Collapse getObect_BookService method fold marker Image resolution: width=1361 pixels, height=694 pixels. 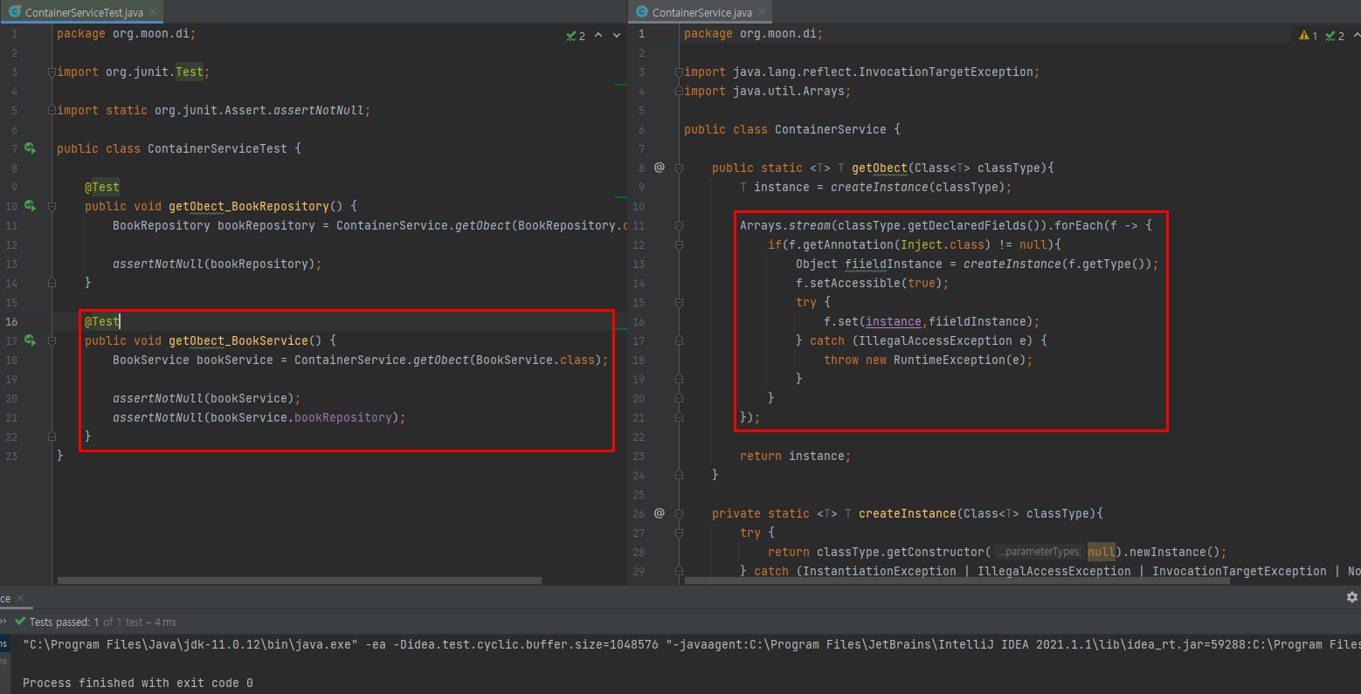point(52,341)
